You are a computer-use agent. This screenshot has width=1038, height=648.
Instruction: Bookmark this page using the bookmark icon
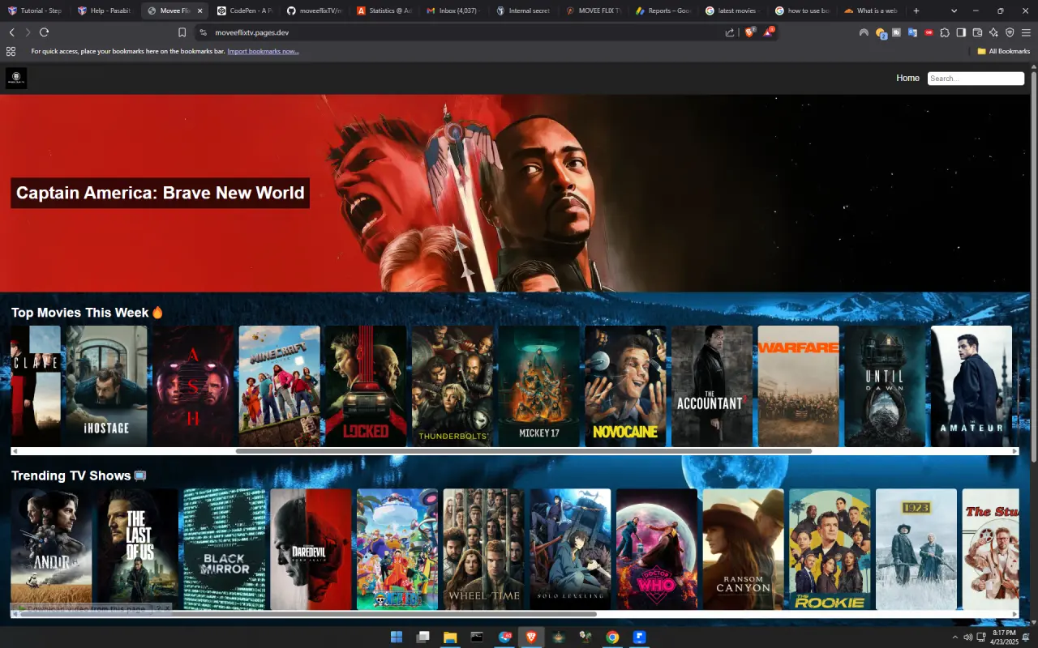click(182, 32)
